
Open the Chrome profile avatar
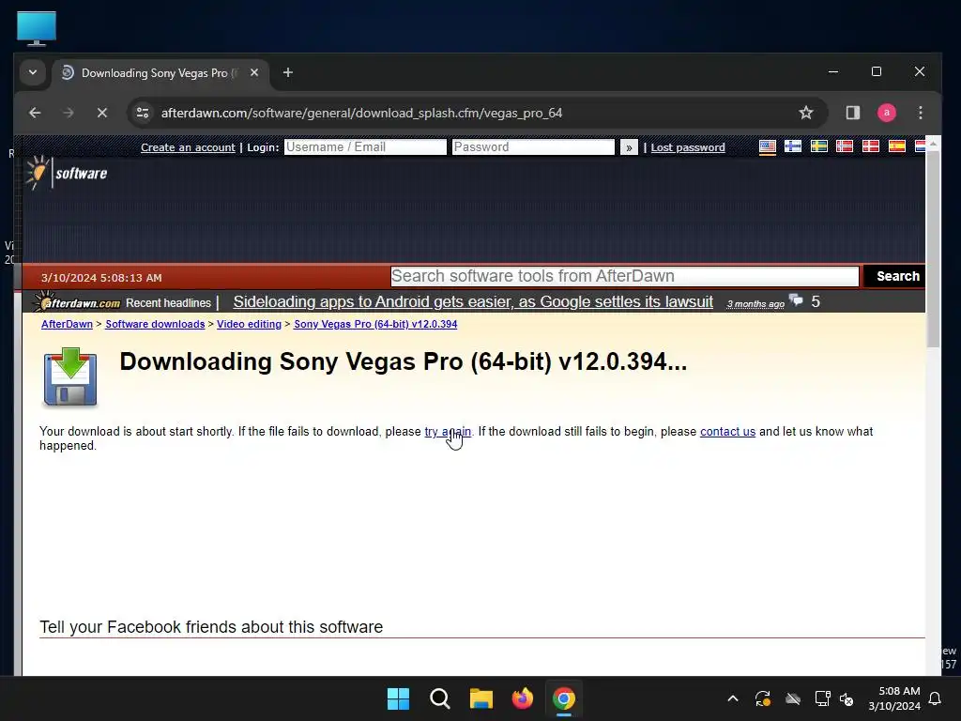click(886, 113)
